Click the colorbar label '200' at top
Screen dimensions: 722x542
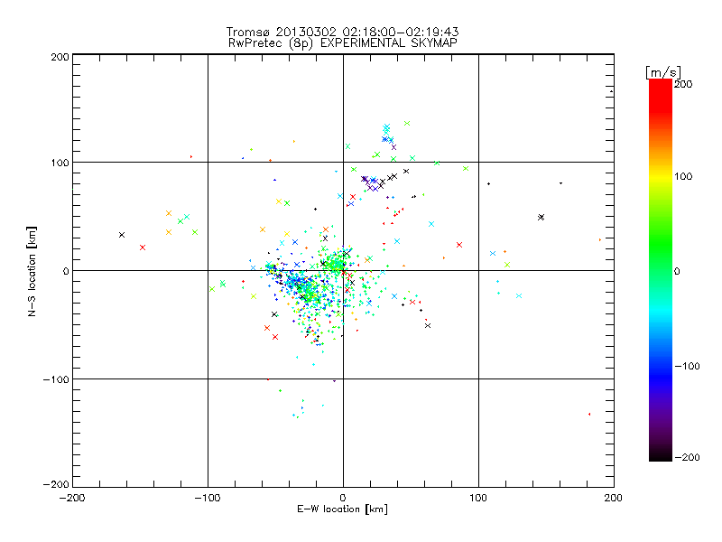[683, 84]
